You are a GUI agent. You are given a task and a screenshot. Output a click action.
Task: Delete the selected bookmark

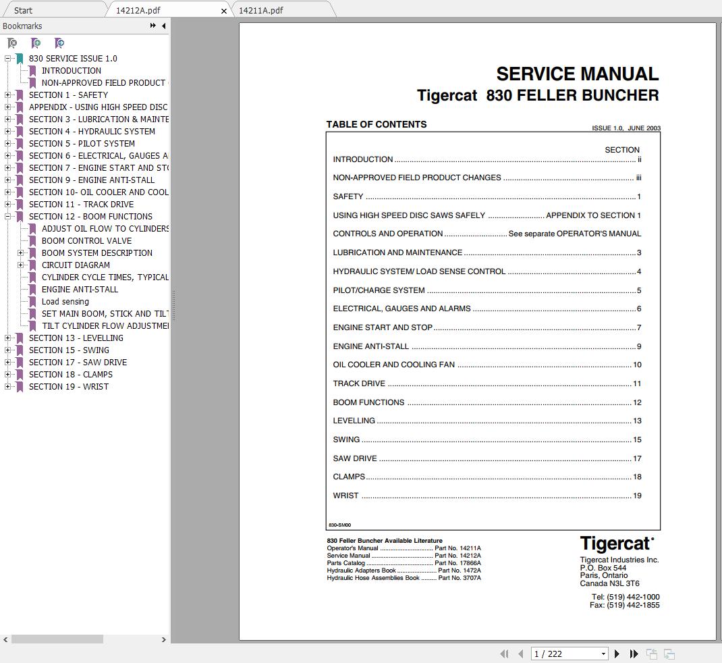pyautogui.click(x=11, y=43)
